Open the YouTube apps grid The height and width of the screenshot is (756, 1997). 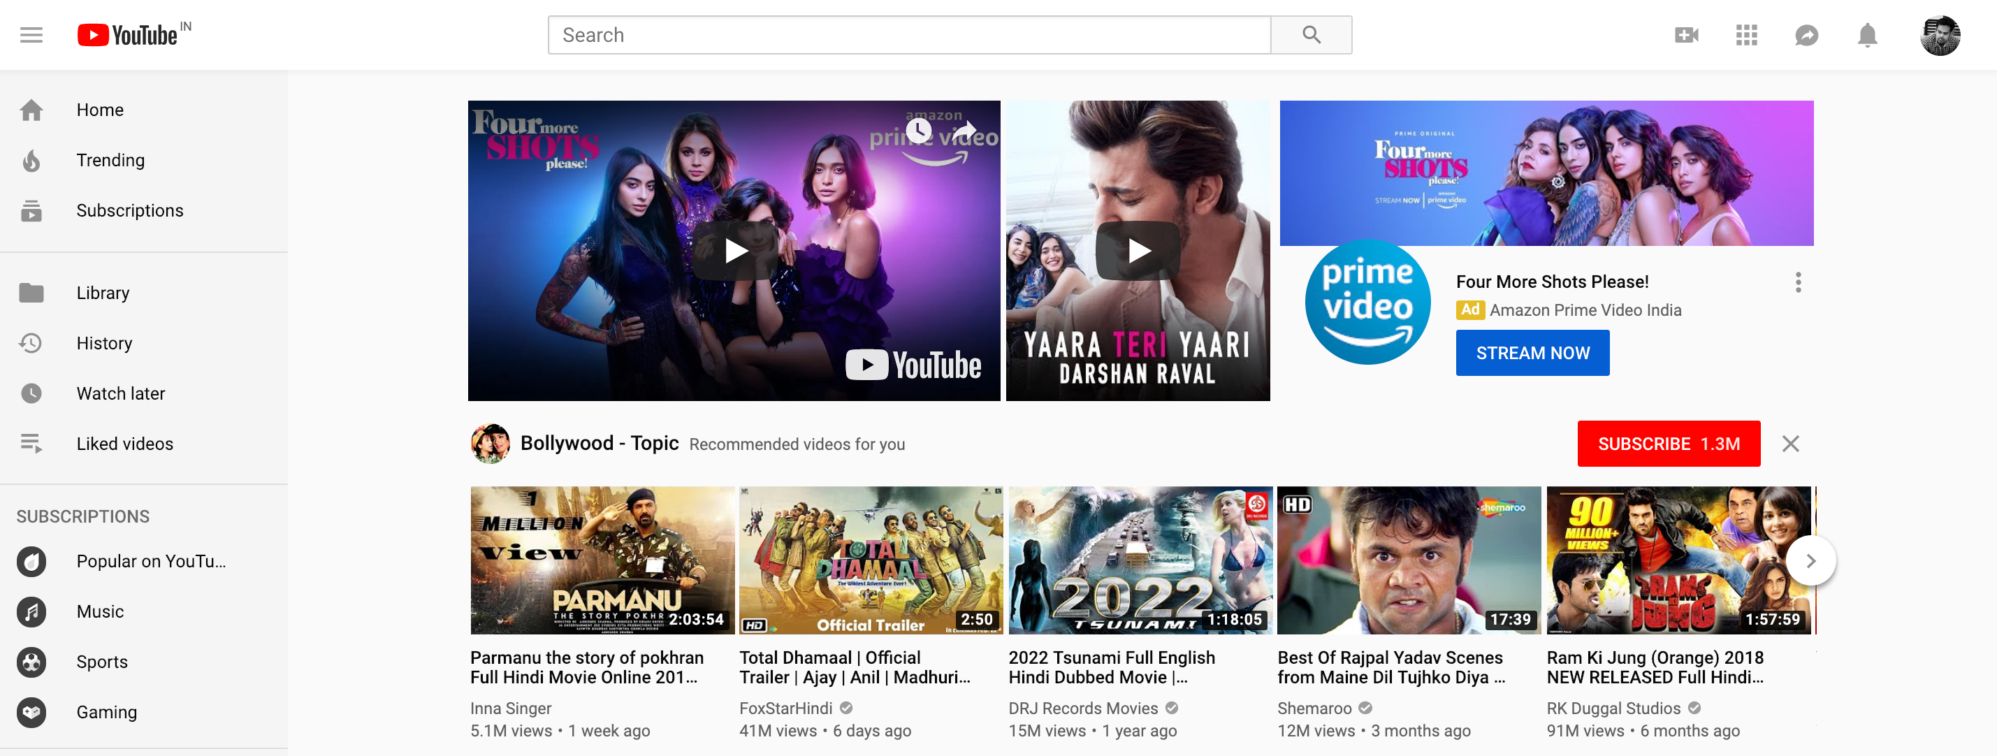(x=1746, y=35)
